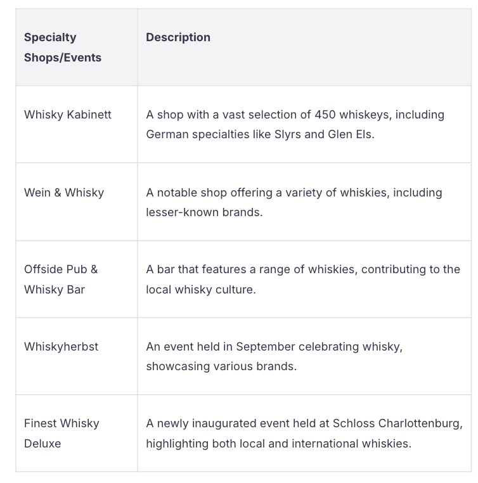
Task: Select the Whiskyherbst name cell
Action: (61, 347)
